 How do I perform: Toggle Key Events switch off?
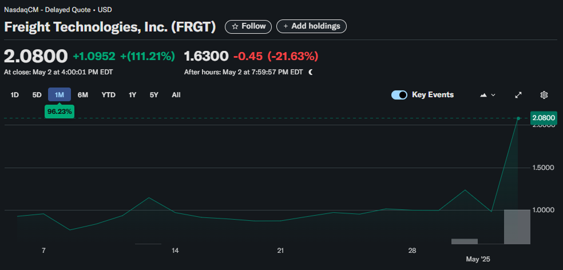pyautogui.click(x=399, y=95)
